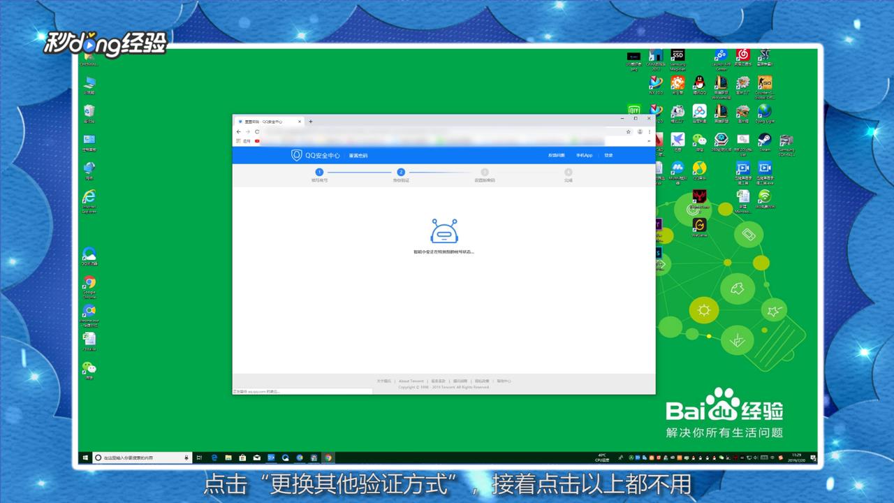Open a new browser tab with plus
The image size is (894, 503).
(311, 122)
